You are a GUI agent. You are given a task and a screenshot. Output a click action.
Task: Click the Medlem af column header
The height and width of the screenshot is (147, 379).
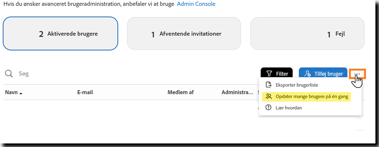pos(181,92)
